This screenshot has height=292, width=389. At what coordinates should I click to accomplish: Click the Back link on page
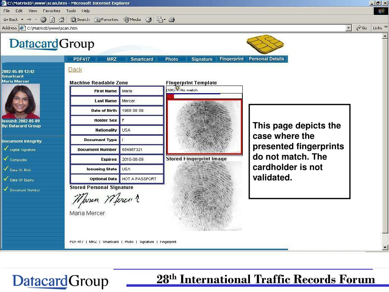(75, 70)
